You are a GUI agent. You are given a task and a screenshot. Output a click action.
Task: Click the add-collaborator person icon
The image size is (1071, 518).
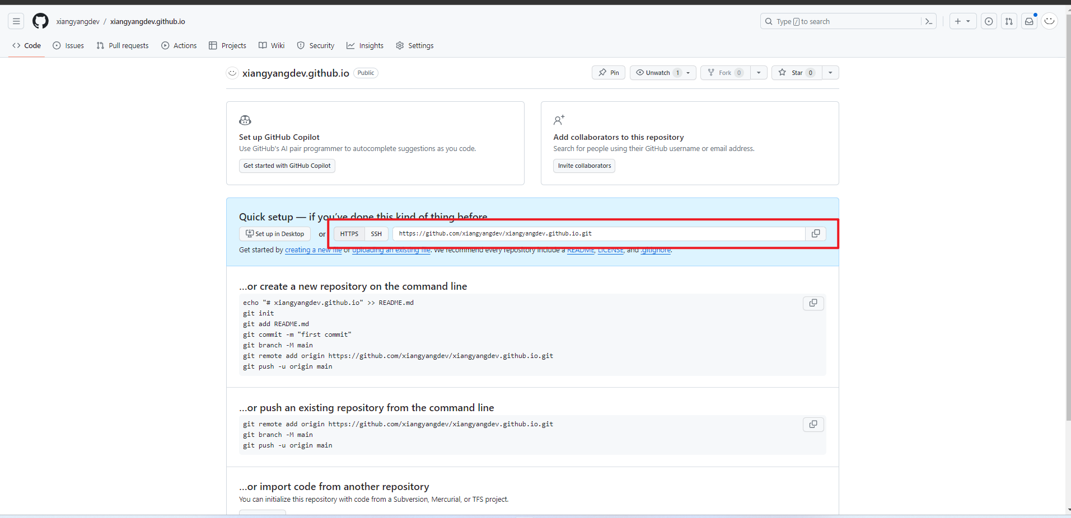559,120
